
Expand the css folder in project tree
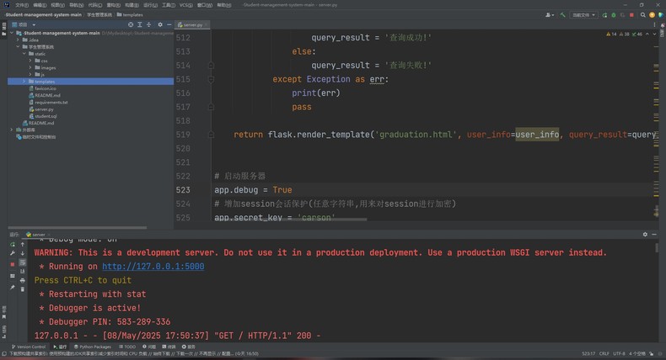coord(30,61)
